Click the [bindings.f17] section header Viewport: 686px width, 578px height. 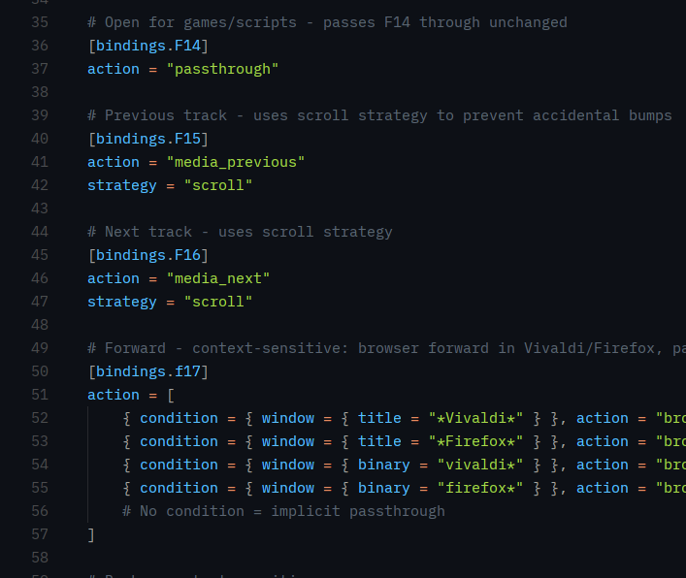tap(147, 371)
